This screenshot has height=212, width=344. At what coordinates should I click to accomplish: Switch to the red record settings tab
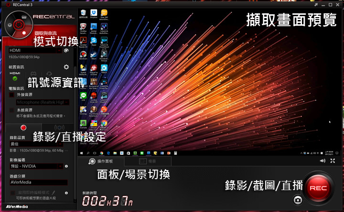23,128
